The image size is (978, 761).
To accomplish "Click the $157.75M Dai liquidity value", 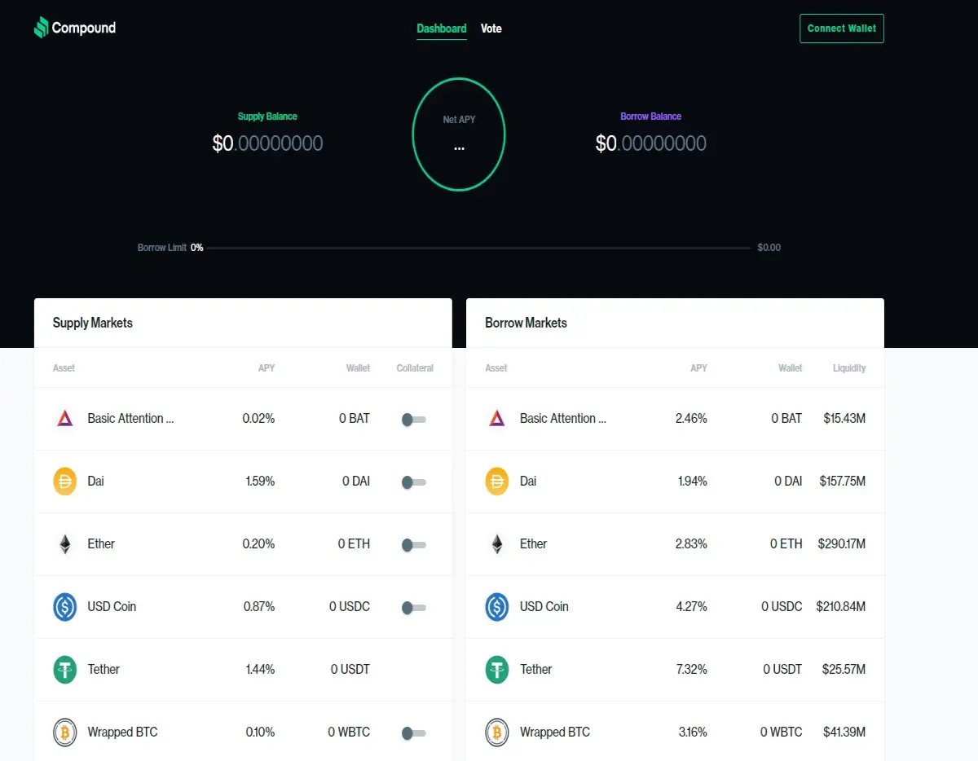I will [842, 481].
